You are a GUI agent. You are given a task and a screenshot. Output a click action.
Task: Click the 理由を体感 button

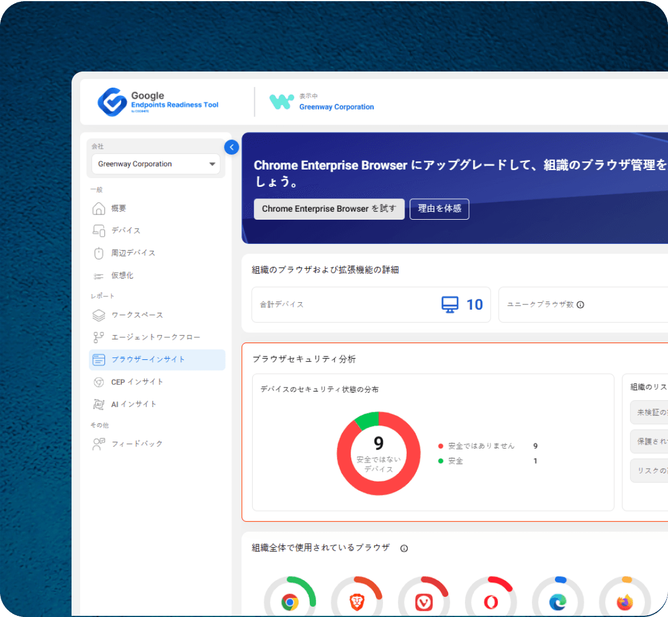pos(439,209)
